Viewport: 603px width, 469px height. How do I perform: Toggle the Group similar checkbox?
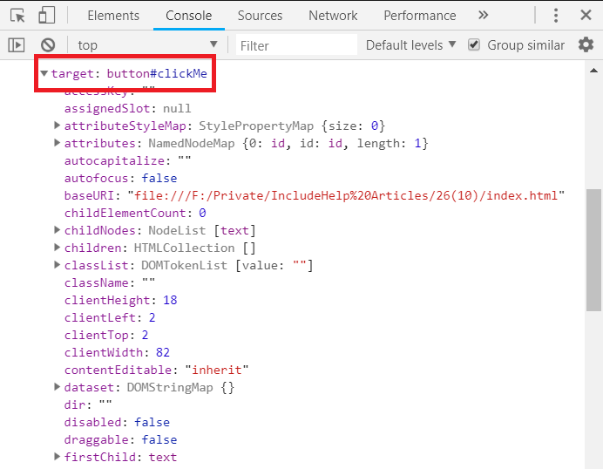[474, 44]
